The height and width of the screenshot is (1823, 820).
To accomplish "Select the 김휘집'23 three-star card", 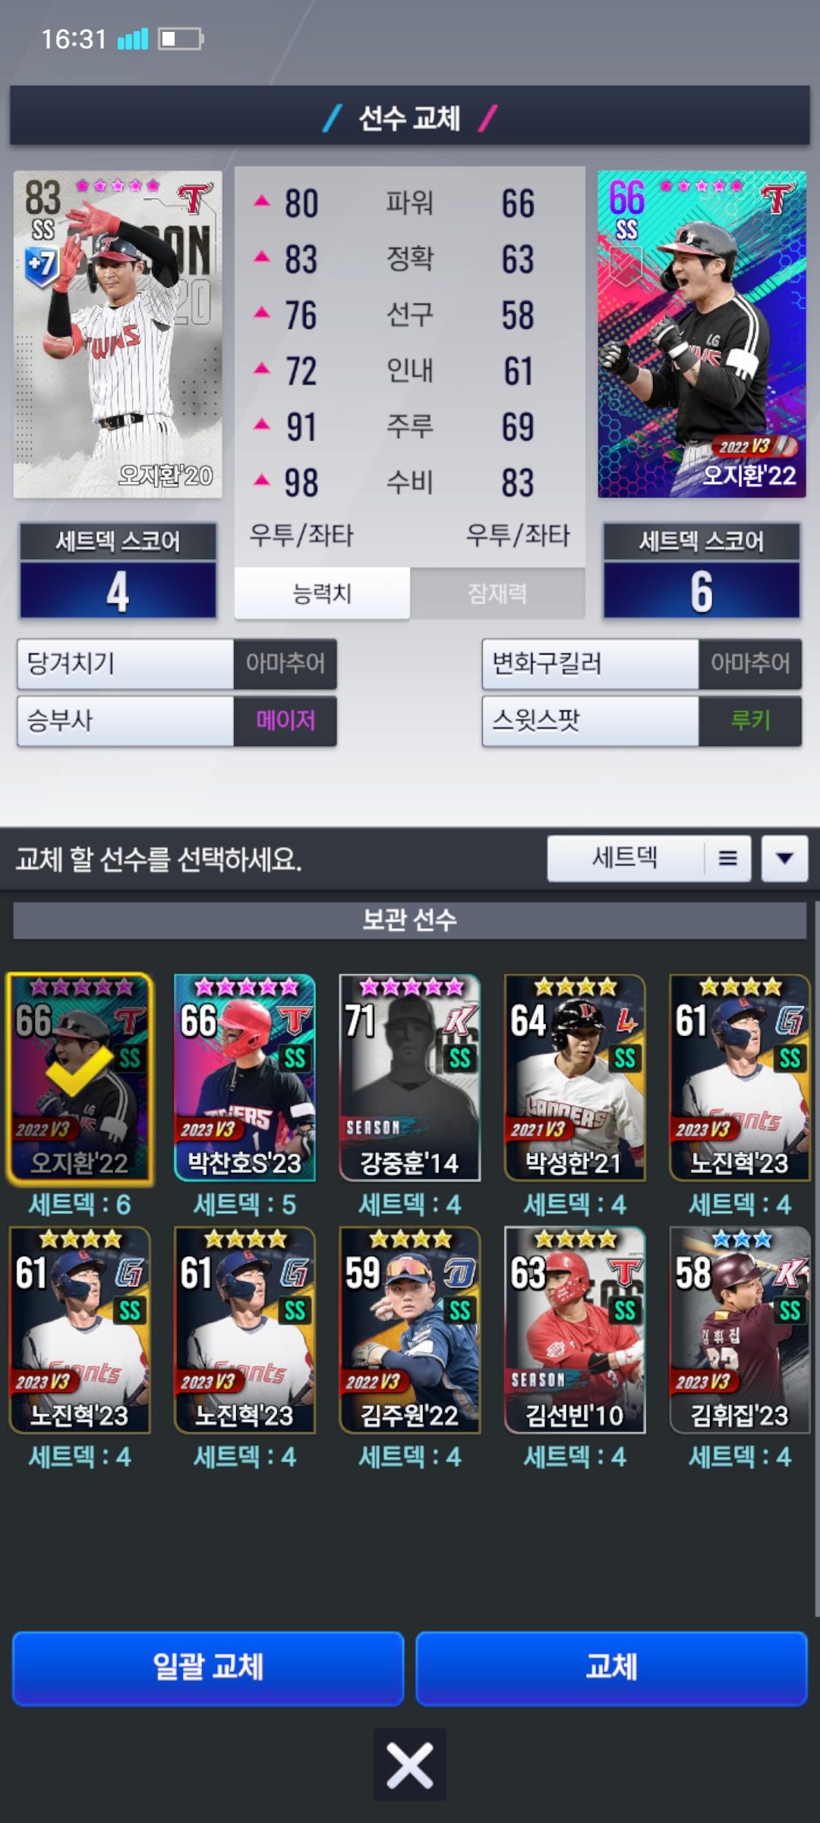I will tap(740, 1331).
